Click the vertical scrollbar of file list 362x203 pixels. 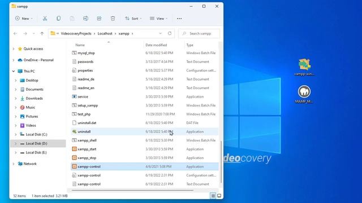pyautogui.click(x=221, y=162)
